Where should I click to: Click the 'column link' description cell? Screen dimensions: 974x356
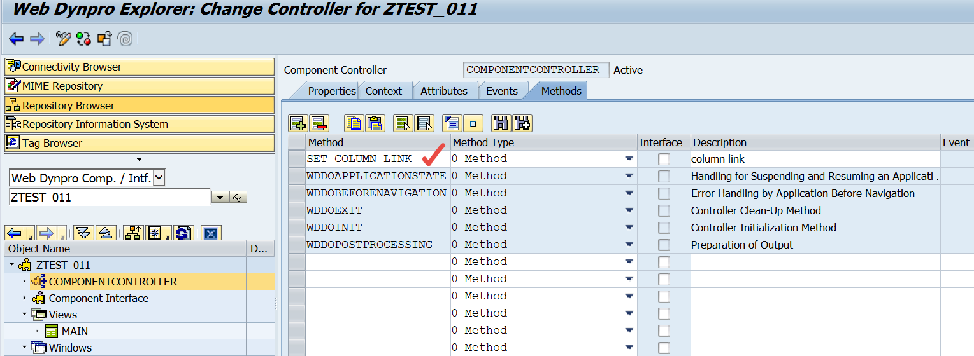pyautogui.click(x=815, y=159)
